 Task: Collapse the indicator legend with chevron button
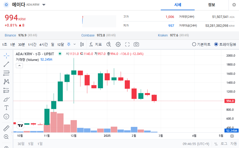pos(19,66)
